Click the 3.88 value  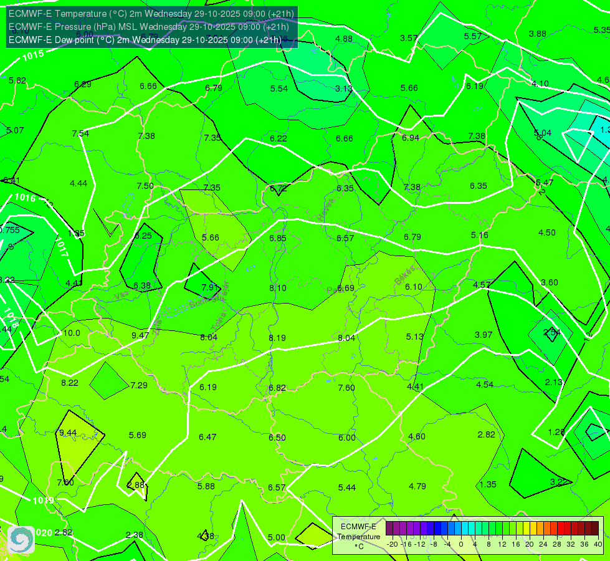538,34
